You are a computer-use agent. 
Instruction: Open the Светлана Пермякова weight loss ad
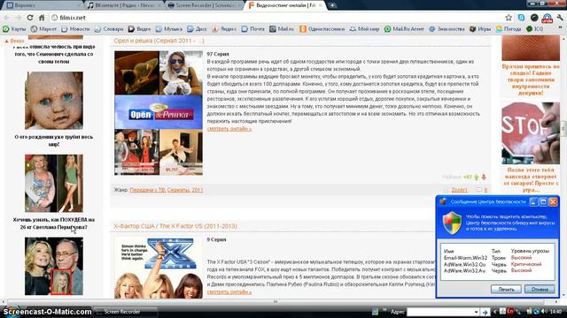pyautogui.click(x=54, y=223)
